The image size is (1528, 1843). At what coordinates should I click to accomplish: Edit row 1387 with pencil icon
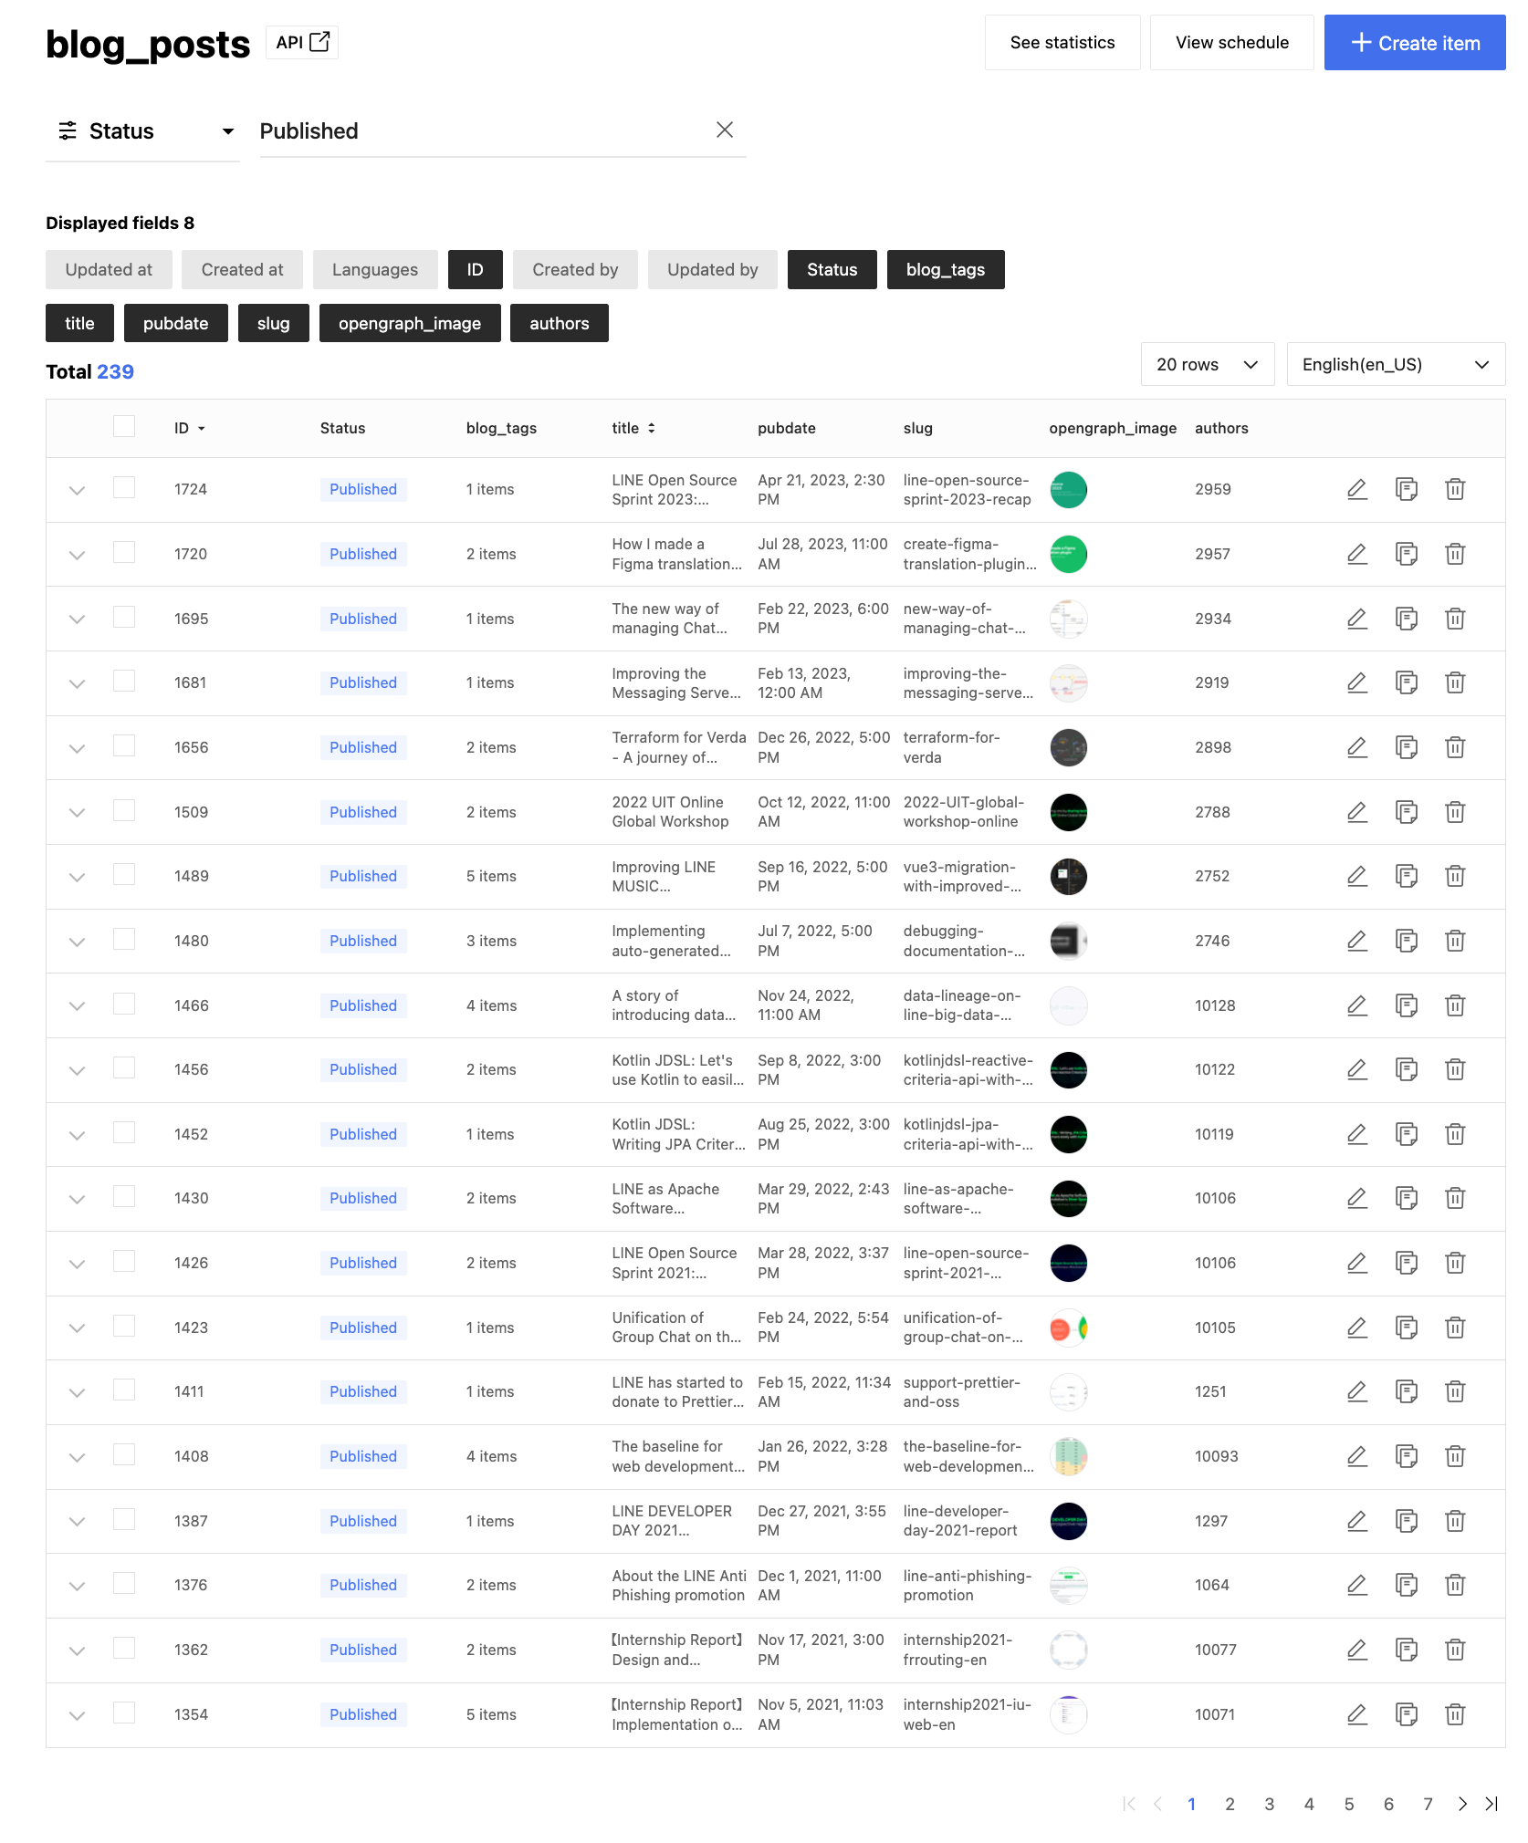(x=1357, y=1521)
